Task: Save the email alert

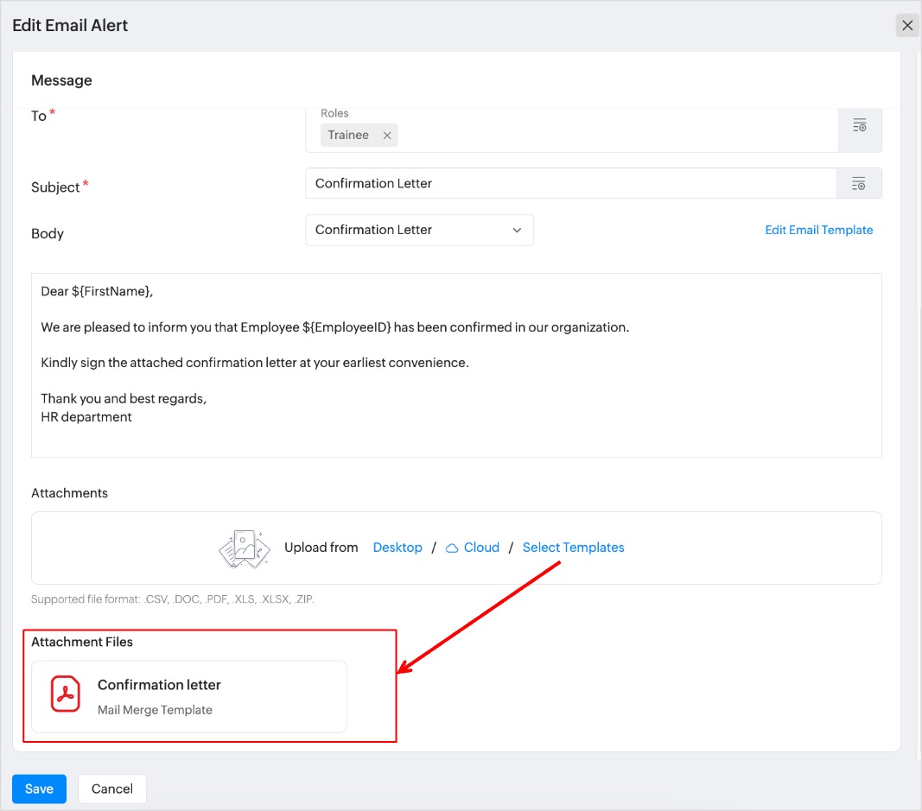Action: [x=39, y=789]
